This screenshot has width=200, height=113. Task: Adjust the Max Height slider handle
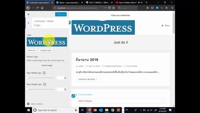(27, 89)
